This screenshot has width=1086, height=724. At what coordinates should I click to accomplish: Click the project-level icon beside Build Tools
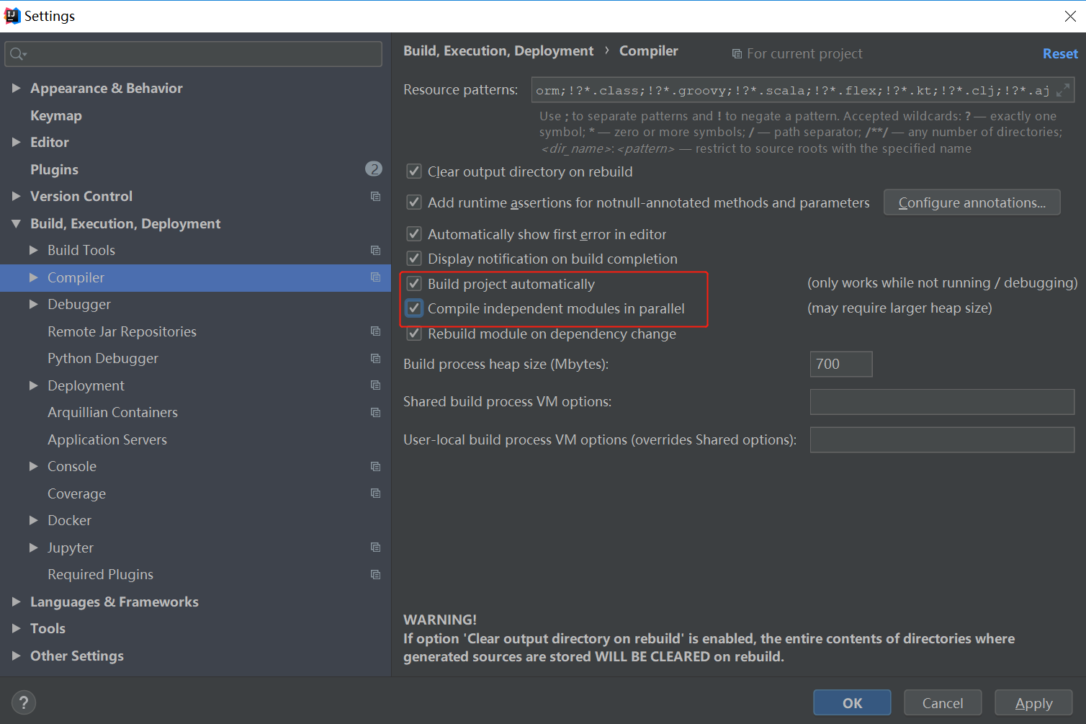[x=375, y=250]
